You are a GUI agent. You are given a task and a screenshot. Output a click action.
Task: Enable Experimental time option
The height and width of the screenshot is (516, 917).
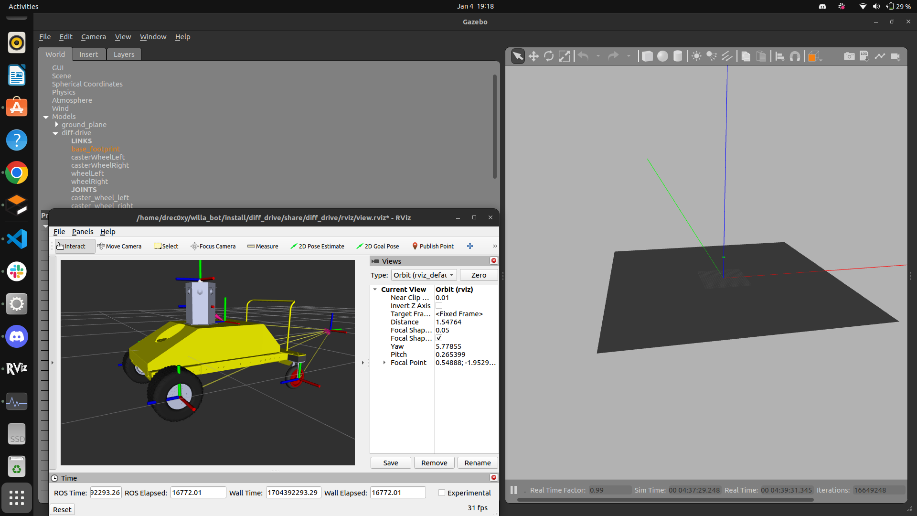coord(441,493)
